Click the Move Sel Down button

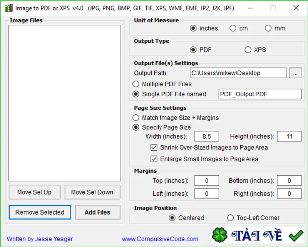tap(92, 192)
